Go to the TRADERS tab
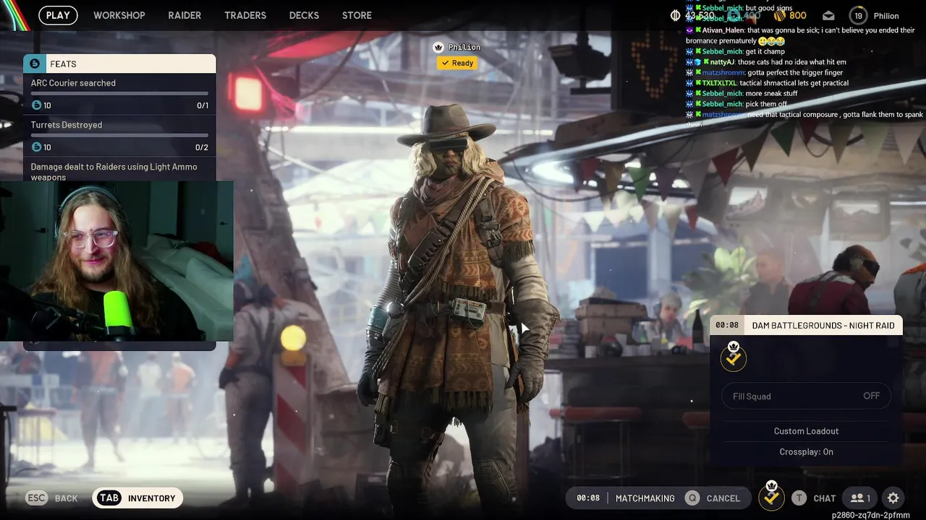 (x=245, y=15)
